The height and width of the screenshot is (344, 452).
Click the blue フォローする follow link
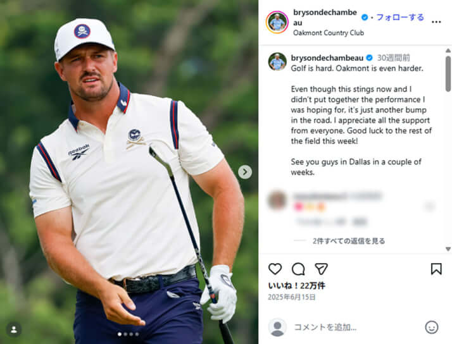(400, 17)
